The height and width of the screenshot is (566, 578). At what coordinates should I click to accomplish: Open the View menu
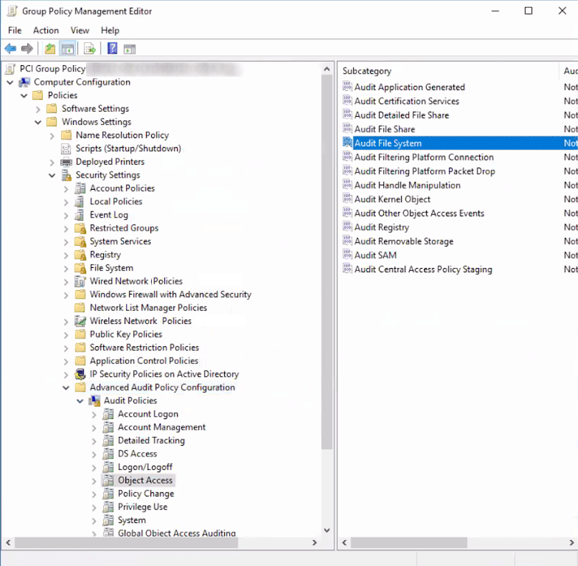(80, 30)
